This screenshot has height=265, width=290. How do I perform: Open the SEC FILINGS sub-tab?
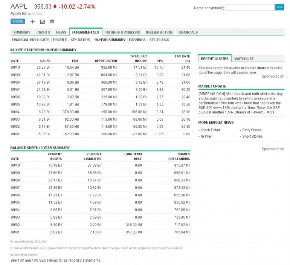click(x=159, y=40)
